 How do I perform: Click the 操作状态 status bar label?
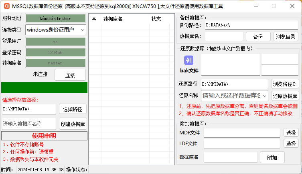click(x=77, y=170)
